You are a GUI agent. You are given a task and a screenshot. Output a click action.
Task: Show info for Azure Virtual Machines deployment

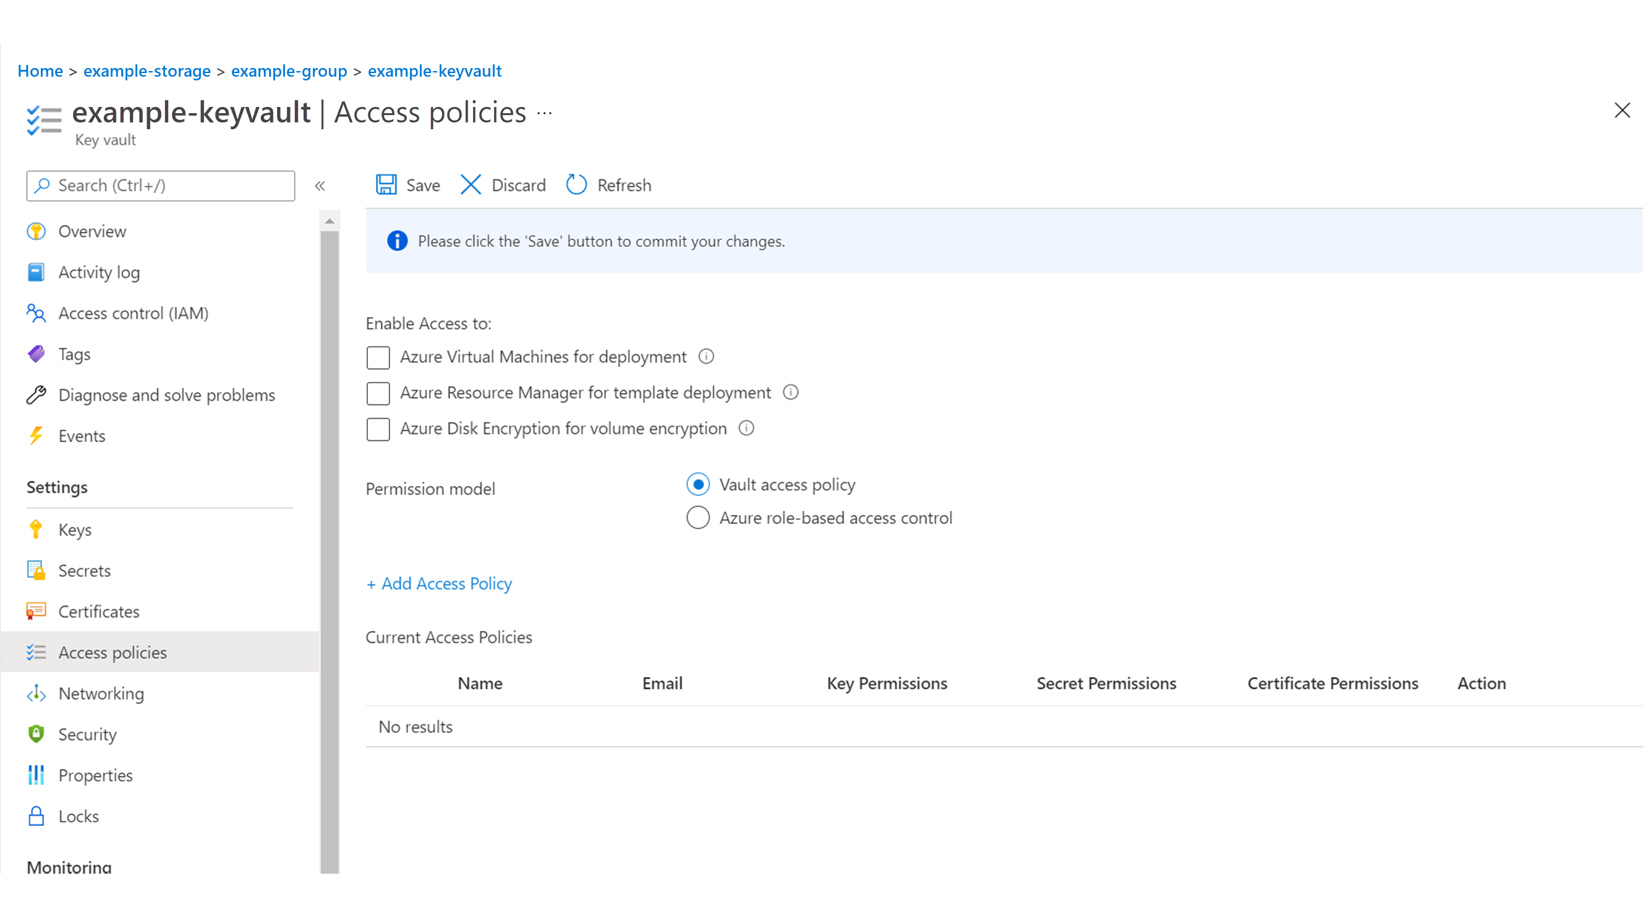point(706,356)
